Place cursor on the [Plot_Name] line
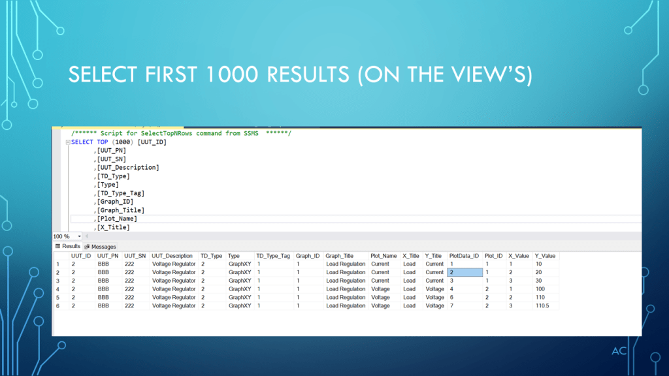The width and height of the screenshot is (669, 376). (118, 219)
